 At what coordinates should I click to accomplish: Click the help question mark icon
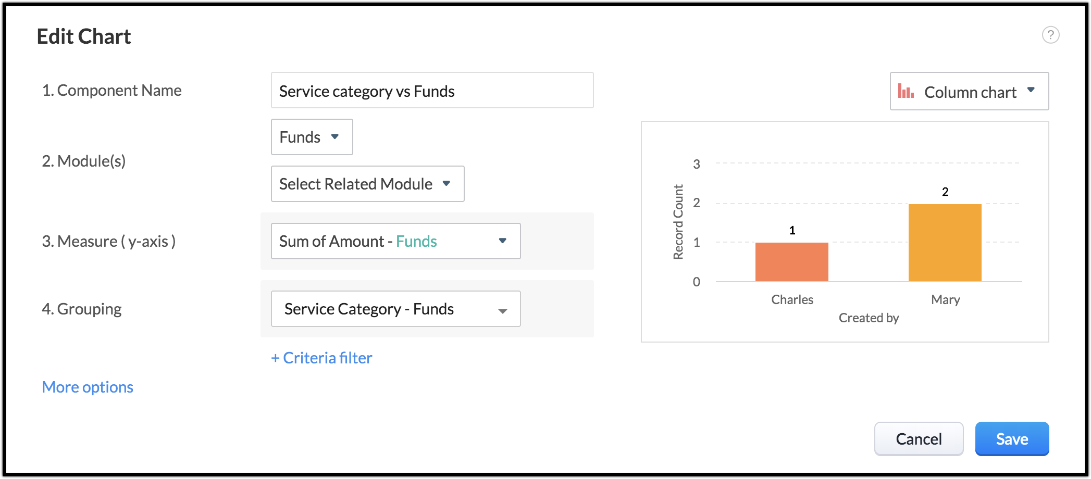[x=1050, y=35]
